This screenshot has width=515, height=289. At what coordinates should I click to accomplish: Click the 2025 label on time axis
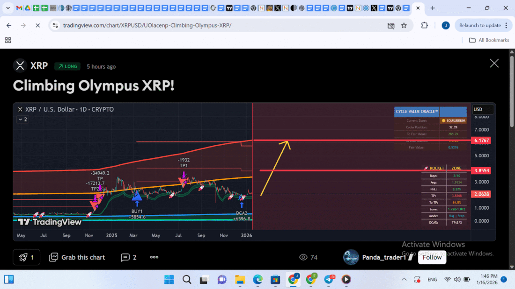point(111,235)
